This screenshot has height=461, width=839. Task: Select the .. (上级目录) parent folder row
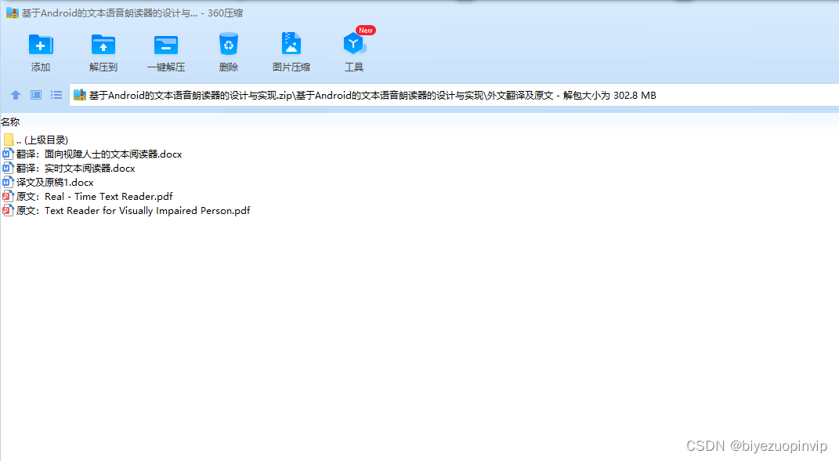pyautogui.click(x=36, y=140)
